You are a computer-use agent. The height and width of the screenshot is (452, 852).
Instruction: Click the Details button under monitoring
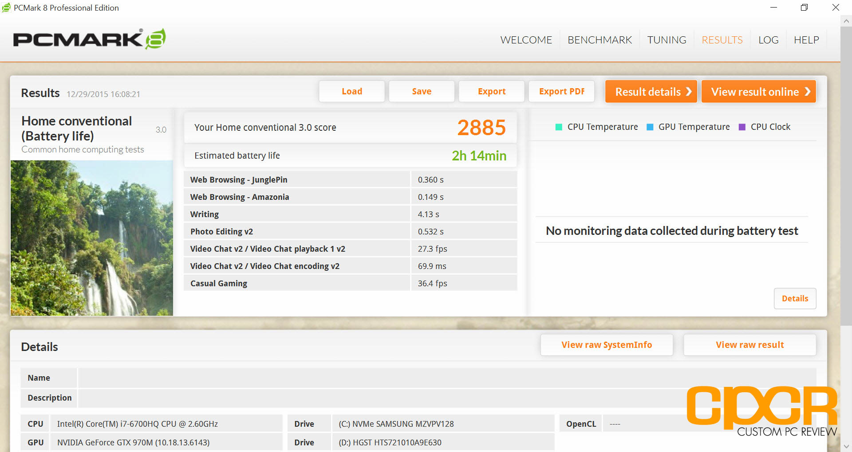[x=795, y=299]
